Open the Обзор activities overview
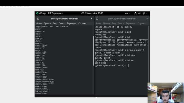The image size is (184, 103). pyautogui.click(x=41, y=13)
